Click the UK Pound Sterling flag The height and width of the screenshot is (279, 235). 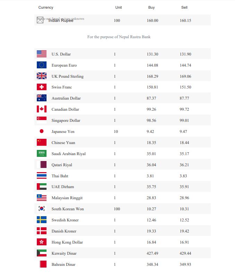pyautogui.click(x=41, y=76)
